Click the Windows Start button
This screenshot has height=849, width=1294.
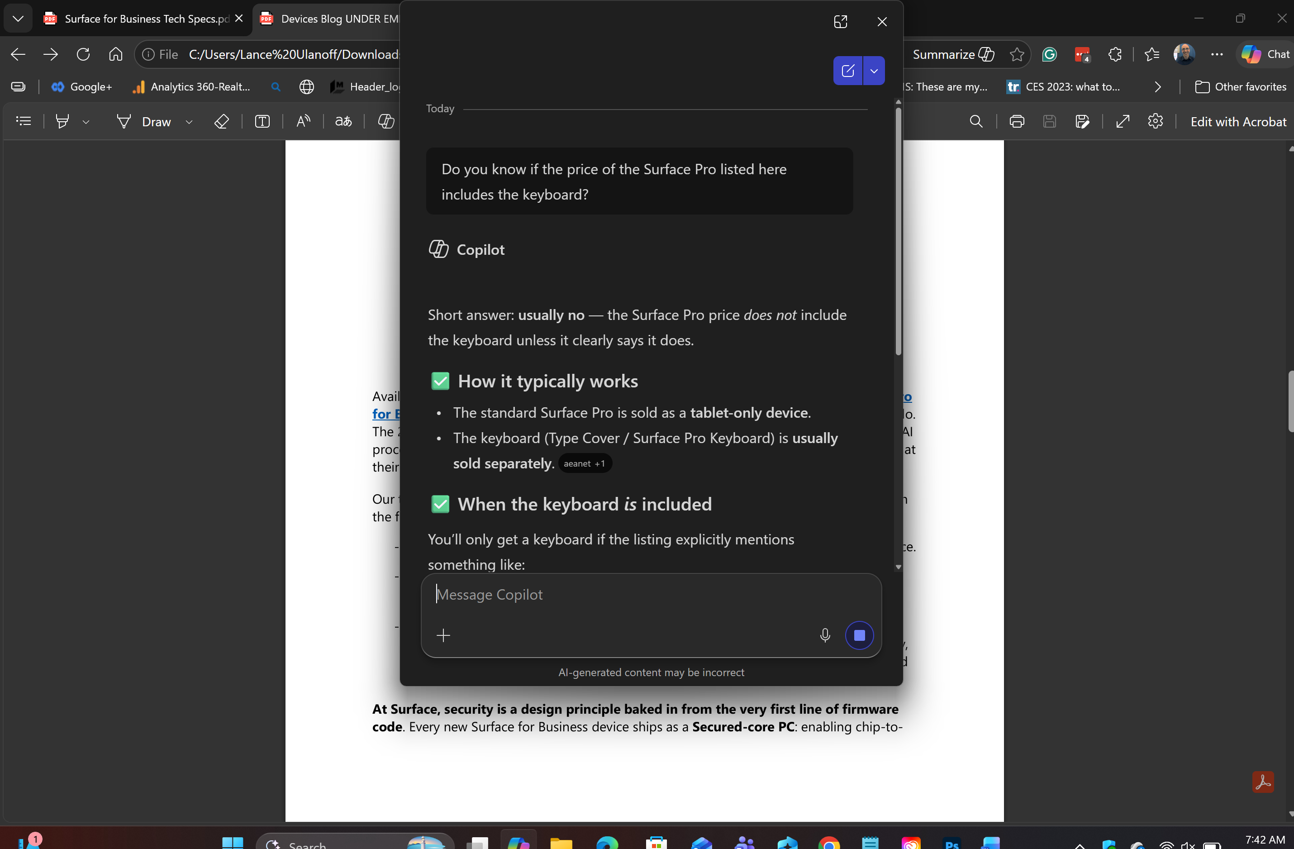pyautogui.click(x=233, y=843)
